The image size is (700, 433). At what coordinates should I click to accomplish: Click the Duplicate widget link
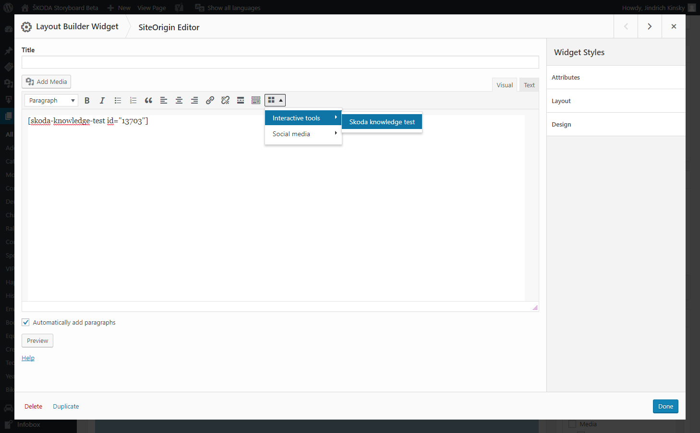point(66,406)
